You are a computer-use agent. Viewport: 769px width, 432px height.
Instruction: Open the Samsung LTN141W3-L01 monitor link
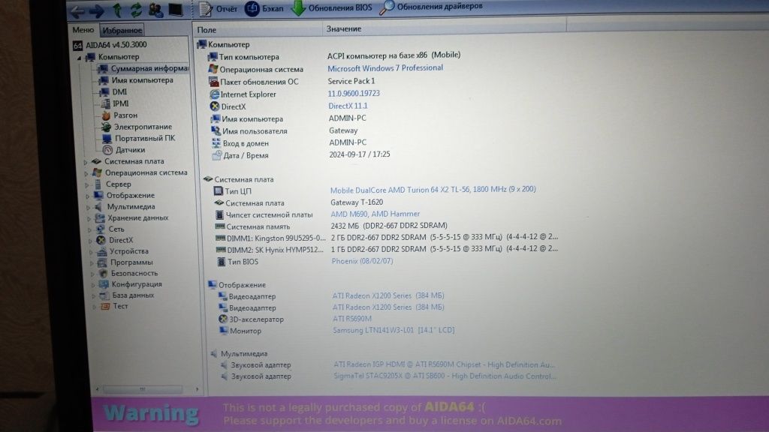point(394,331)
